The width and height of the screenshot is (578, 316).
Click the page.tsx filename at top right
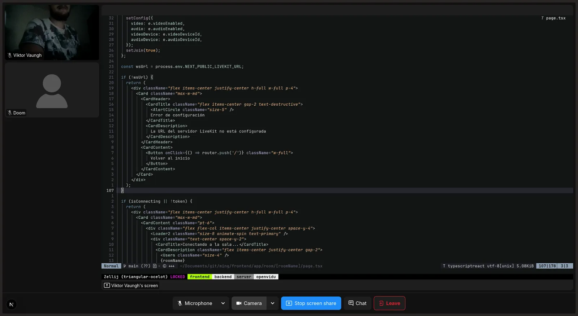[556, 18]
